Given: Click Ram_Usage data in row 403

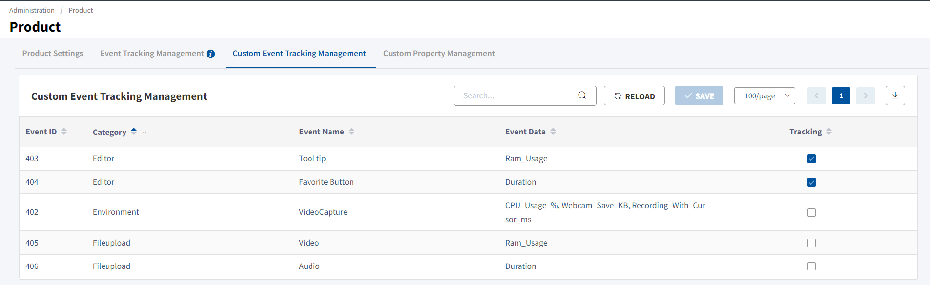Looking at the screenshot, I should point(526,158).
